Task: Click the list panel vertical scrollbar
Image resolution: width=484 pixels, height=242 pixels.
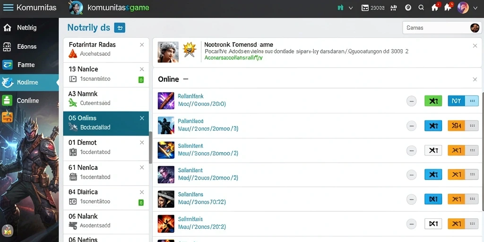Action: [x=150, y=147]
